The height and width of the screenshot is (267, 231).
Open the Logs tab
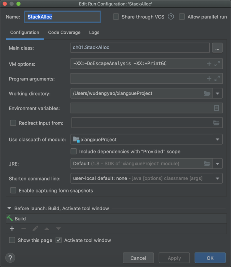pos(94,33)
